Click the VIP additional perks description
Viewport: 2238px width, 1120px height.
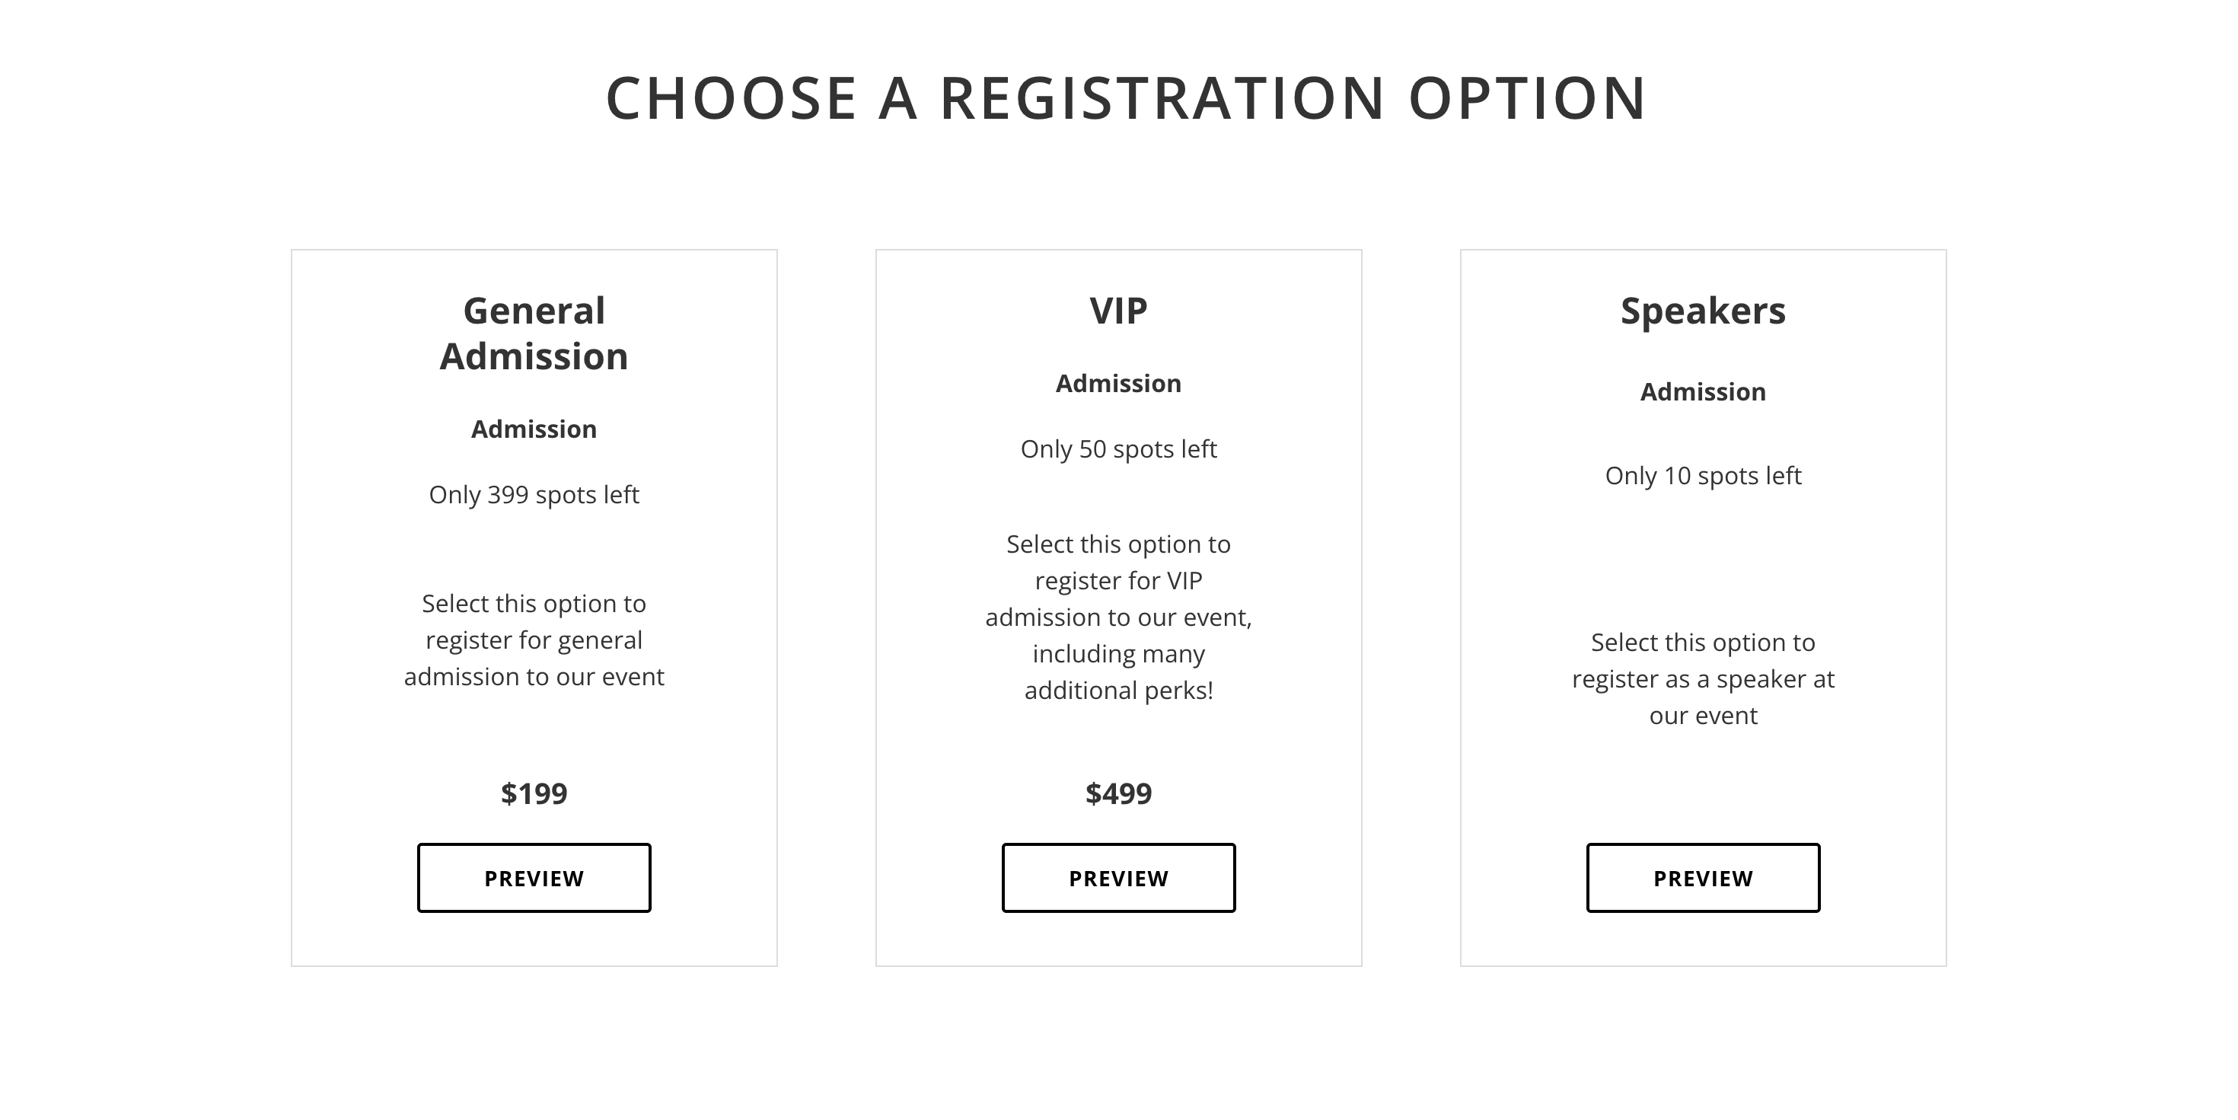1118,617
